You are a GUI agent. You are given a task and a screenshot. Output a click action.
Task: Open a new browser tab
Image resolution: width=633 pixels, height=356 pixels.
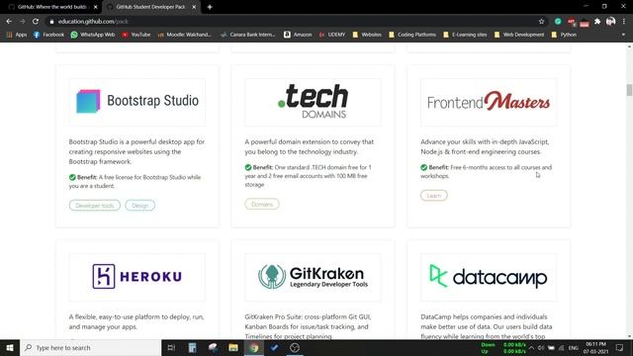click(x=210, y=7)
